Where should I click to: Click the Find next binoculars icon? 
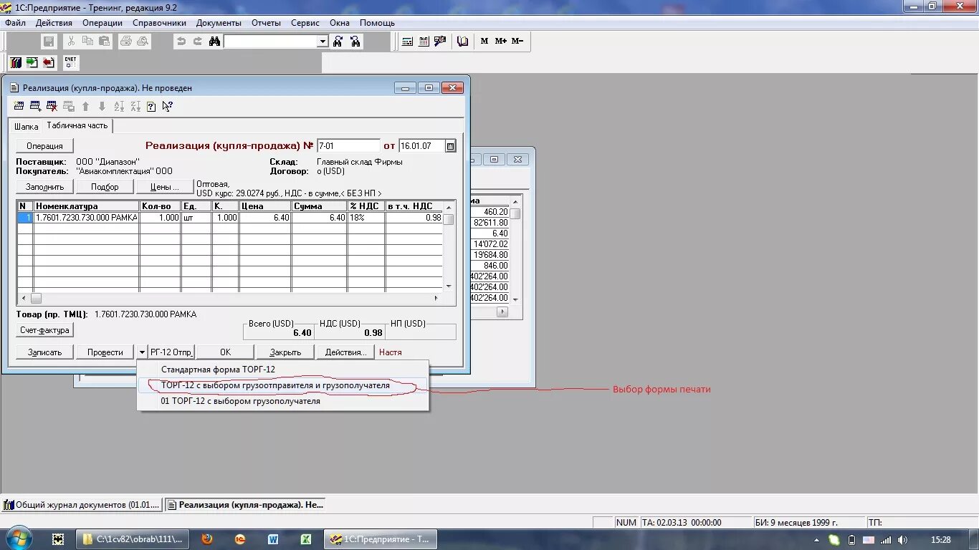[x=339, y=42]
